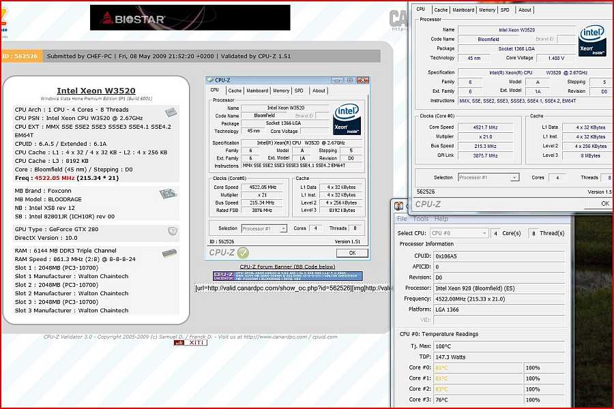Image resolution: width=614 pixels, height=409 pixels.
Task: Click 'RAM : 6144 MB DDR3 Triple Channel' row
Action: (x=65, y=251)
